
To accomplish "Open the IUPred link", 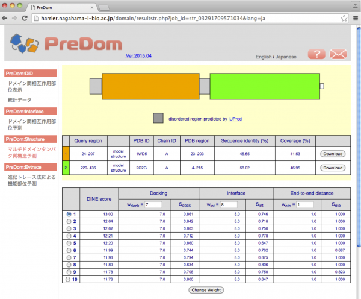I will [x=235, y=119].
